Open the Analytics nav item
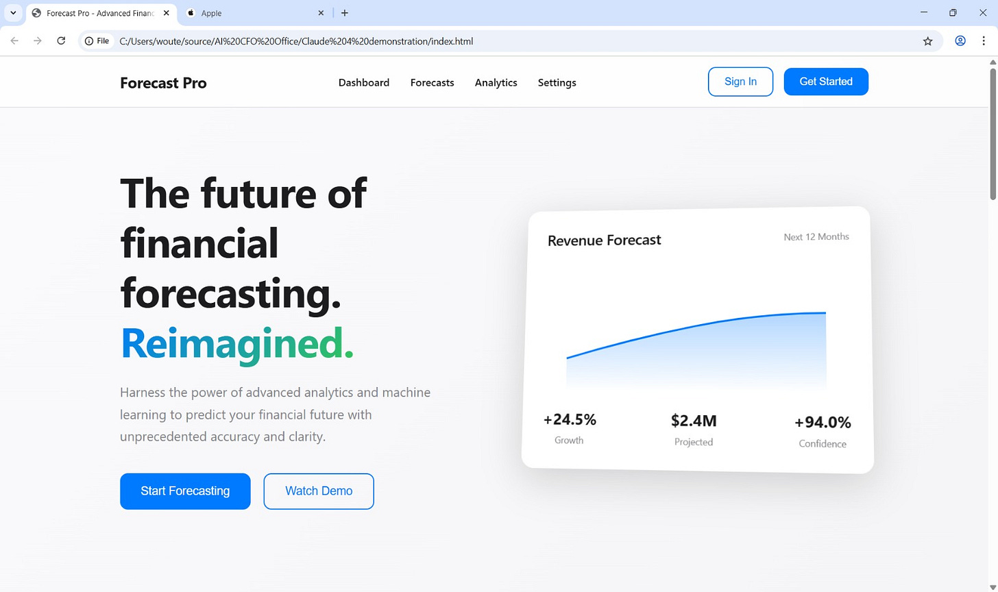 click(496, 82)
